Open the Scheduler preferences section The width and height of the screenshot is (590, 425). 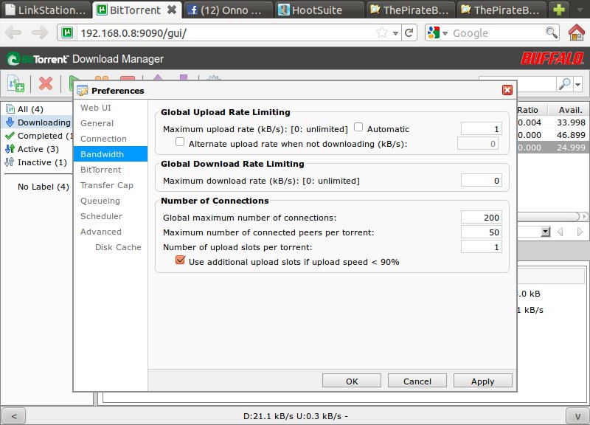click(101, 216)
